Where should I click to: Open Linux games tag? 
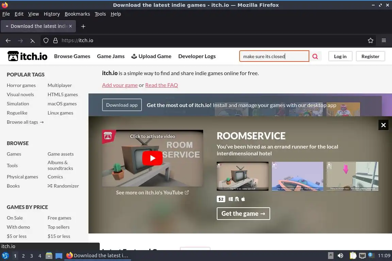click(61, 113)
